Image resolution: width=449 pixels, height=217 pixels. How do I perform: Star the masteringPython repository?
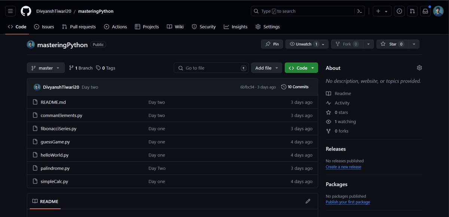[x=393, y=44]
